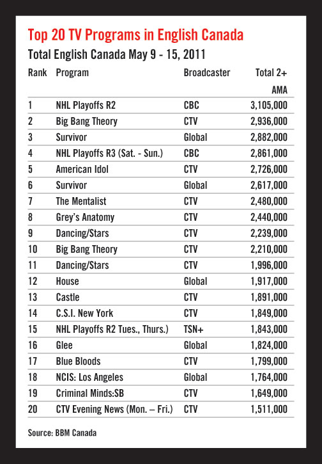Click the Broadcaster column header
322x464 pixels.
click(x=207, y=72)
